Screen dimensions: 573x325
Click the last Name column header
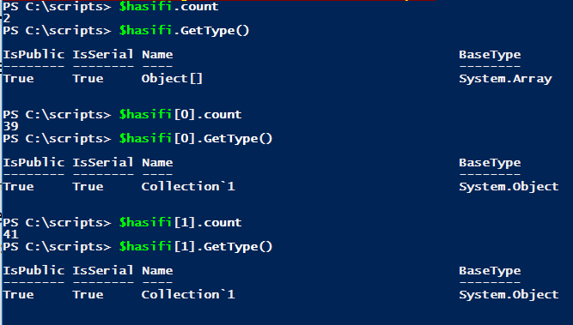[157, 271]
